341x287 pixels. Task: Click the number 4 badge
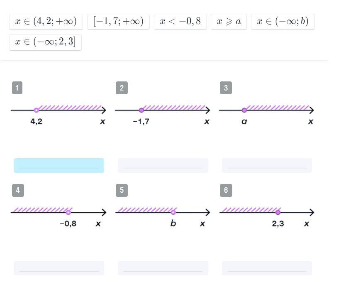point(17,190)
